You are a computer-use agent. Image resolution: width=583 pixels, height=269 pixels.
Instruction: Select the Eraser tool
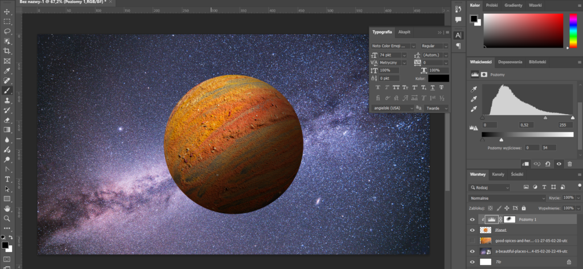[x=7, y=120]
